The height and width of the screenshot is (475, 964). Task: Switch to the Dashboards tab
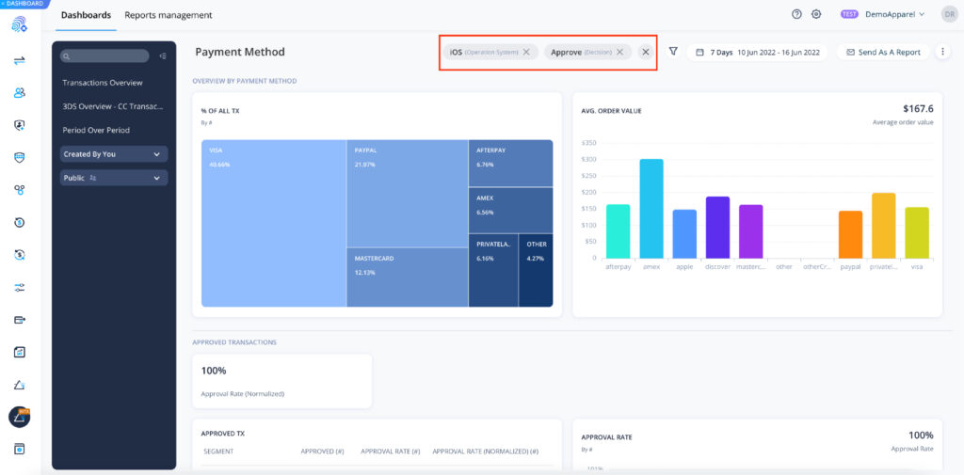click(86, 15)
